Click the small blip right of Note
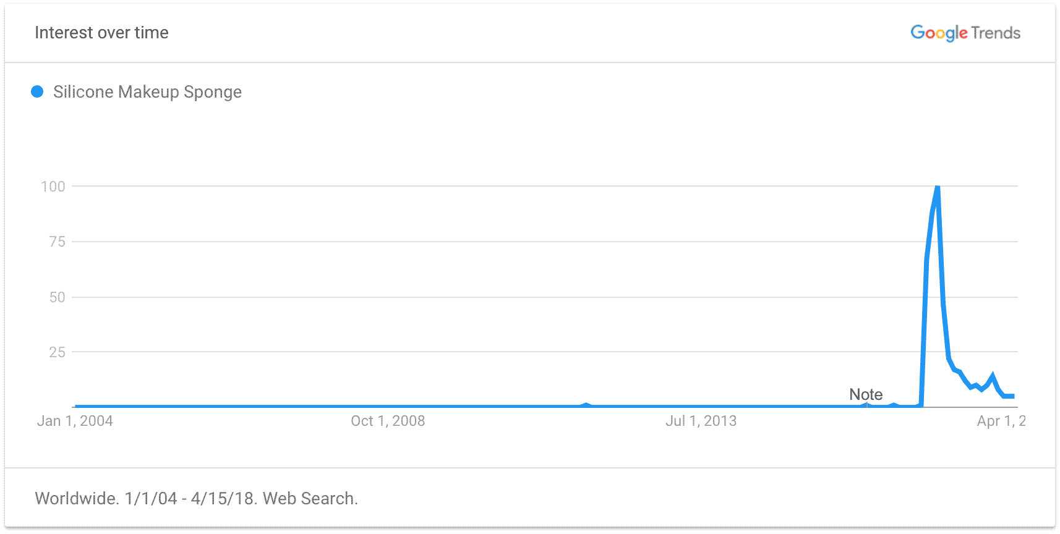The image size is (1060, 534). click(893, 405)
